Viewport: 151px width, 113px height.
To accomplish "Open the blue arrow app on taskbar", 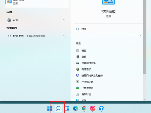I will coord(101,108).
